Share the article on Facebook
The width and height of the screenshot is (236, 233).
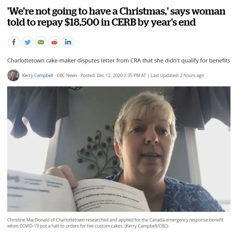[14, 42]
